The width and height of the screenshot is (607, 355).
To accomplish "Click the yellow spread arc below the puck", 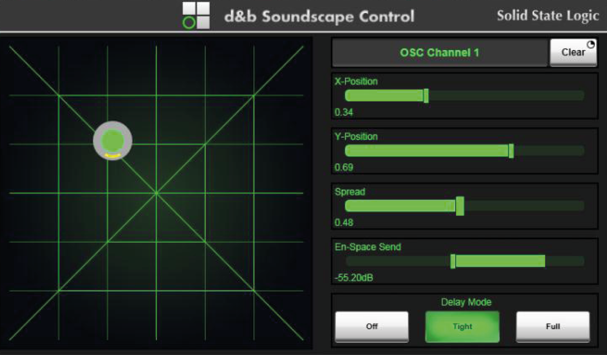I will (113, 157).
